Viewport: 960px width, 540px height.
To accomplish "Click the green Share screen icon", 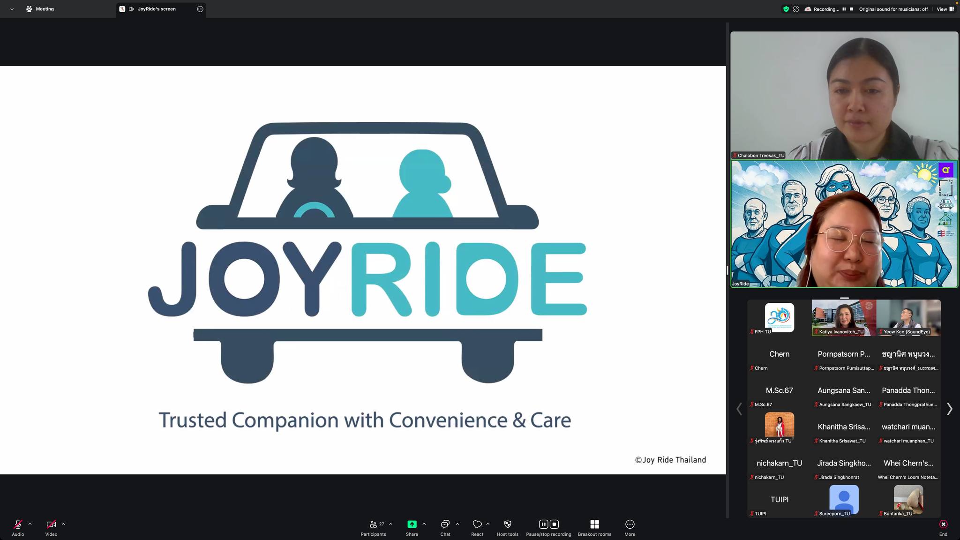I will click(412, 524).
